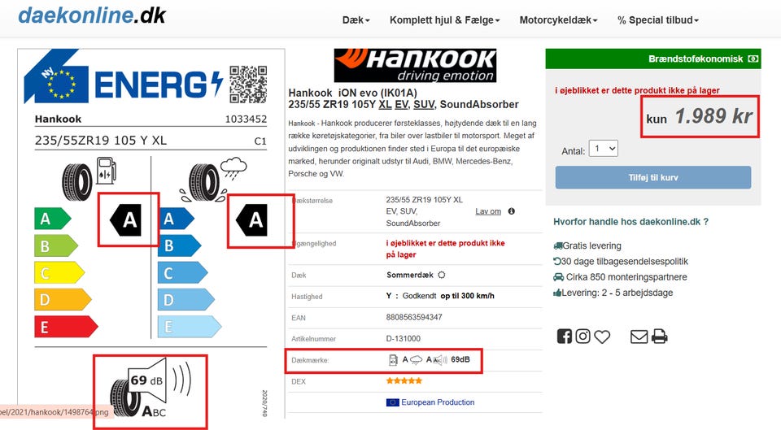
Task: Click the yellow C fuel efficiency arrow
Action: pyautogui.click(x=59, y=273)
